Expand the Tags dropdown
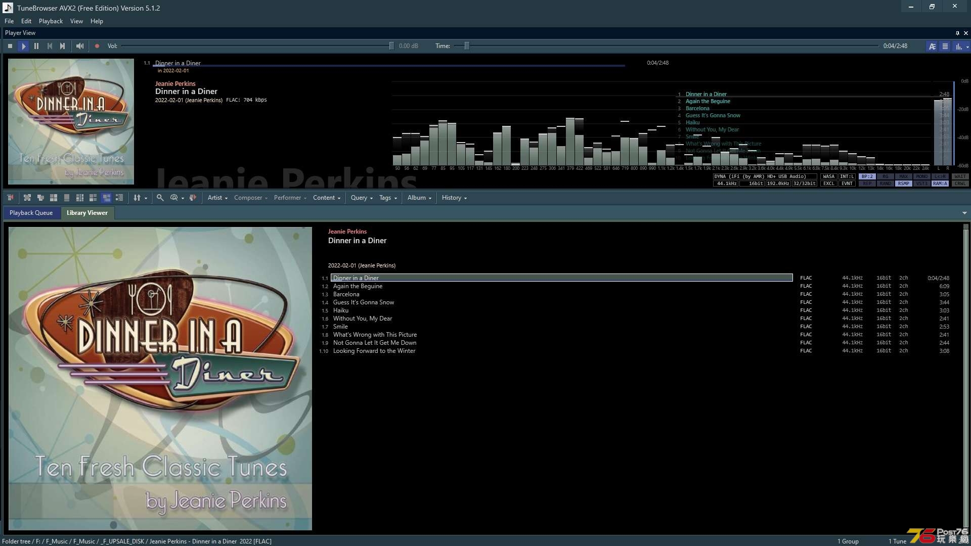 pyautogui.click(x=388, y=198)
